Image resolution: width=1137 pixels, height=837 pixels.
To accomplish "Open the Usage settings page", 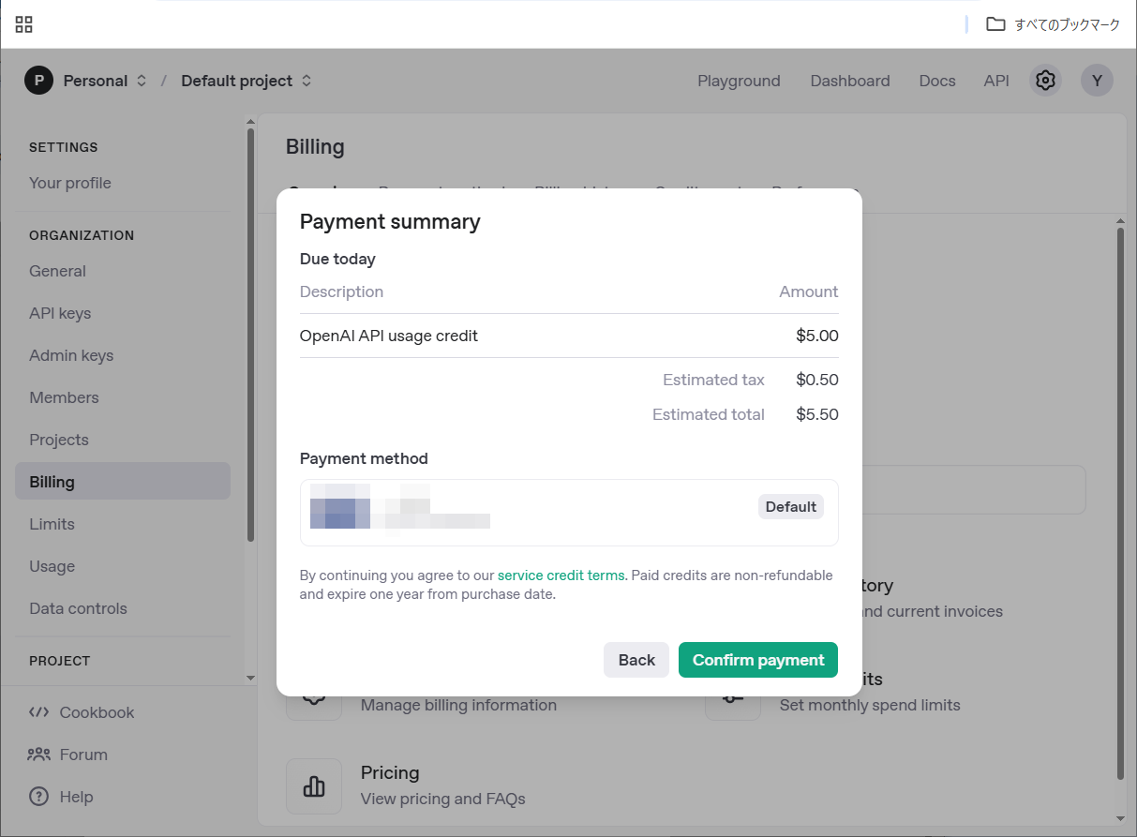I will (x=52, y=566).
